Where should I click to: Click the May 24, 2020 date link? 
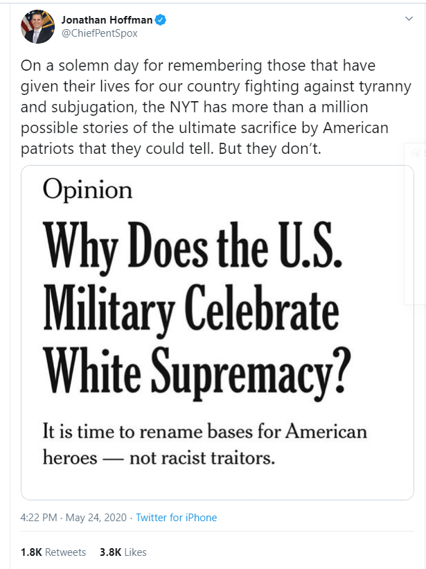[96, 518]
